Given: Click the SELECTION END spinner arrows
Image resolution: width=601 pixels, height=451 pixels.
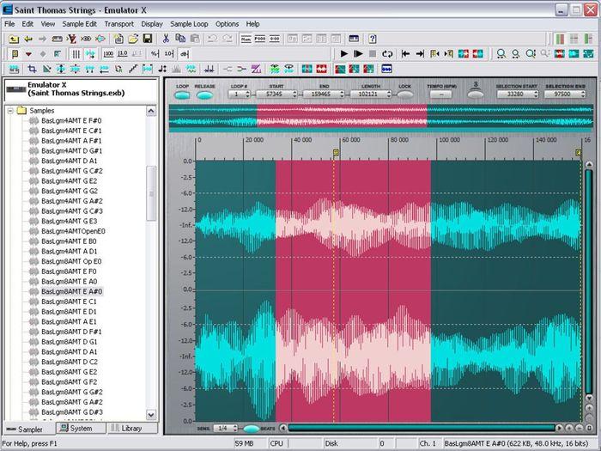Looking at the screenshot, I should pos(583,94).
